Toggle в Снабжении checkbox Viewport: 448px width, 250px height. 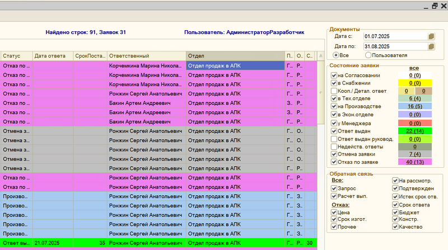(x=334, y=83)
